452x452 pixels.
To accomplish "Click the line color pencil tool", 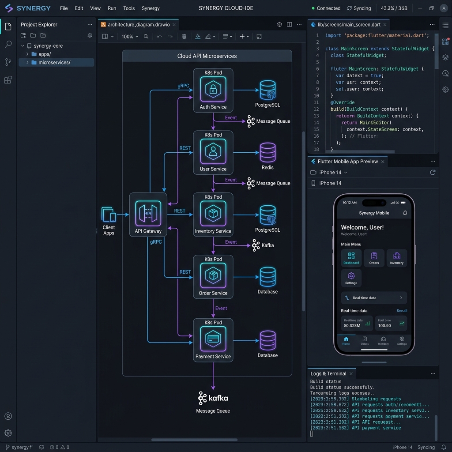I will point(208,37).
